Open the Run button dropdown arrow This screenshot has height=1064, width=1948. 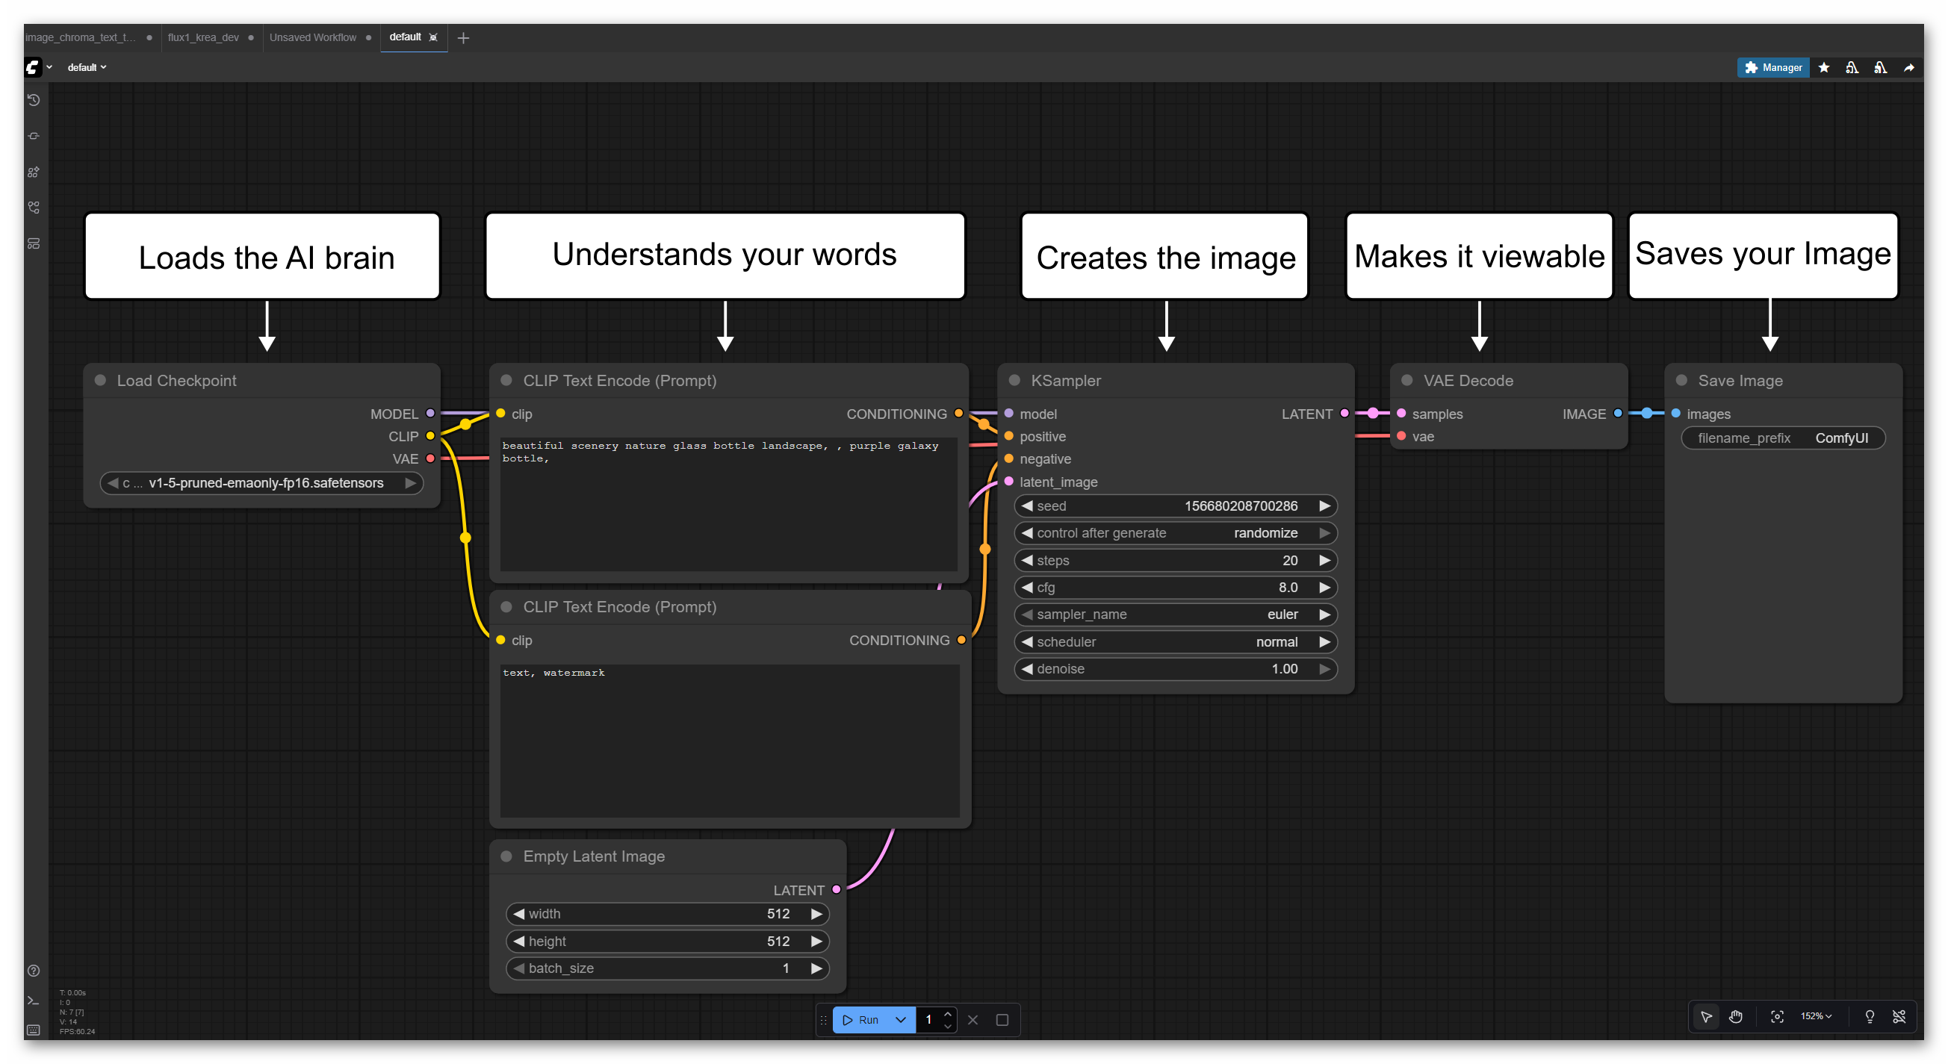tap(901, 1019)
